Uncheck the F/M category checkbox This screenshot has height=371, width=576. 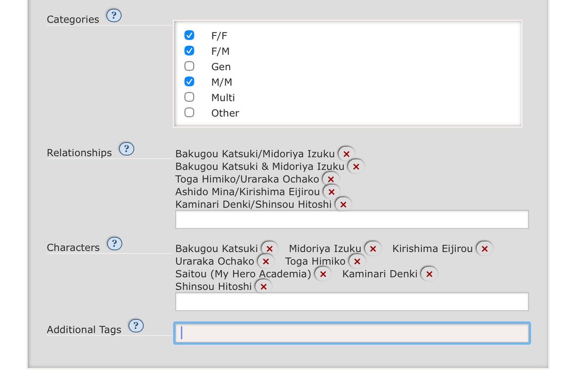pos(189,51)
